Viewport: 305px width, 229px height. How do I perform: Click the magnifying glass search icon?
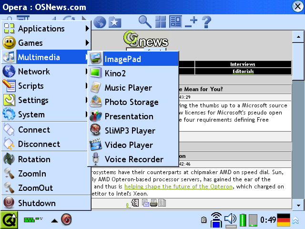[145, 22]
